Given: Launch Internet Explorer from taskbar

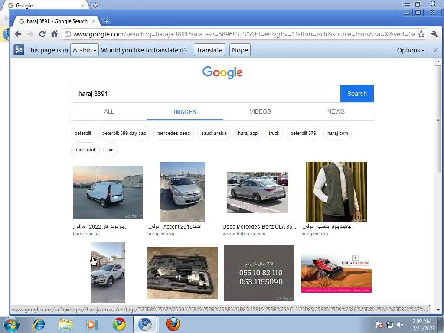Looking at the screenshot, I should pos(39,324).
